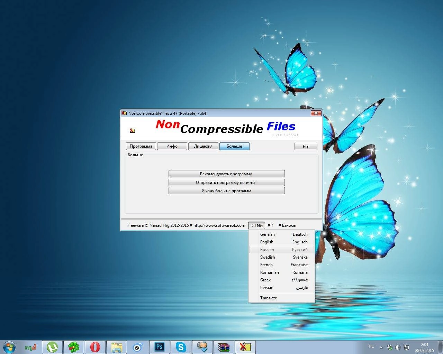This screenshot has height=354, width=443.
Task: Choose Romanian Română language
Action: point(281,272)
